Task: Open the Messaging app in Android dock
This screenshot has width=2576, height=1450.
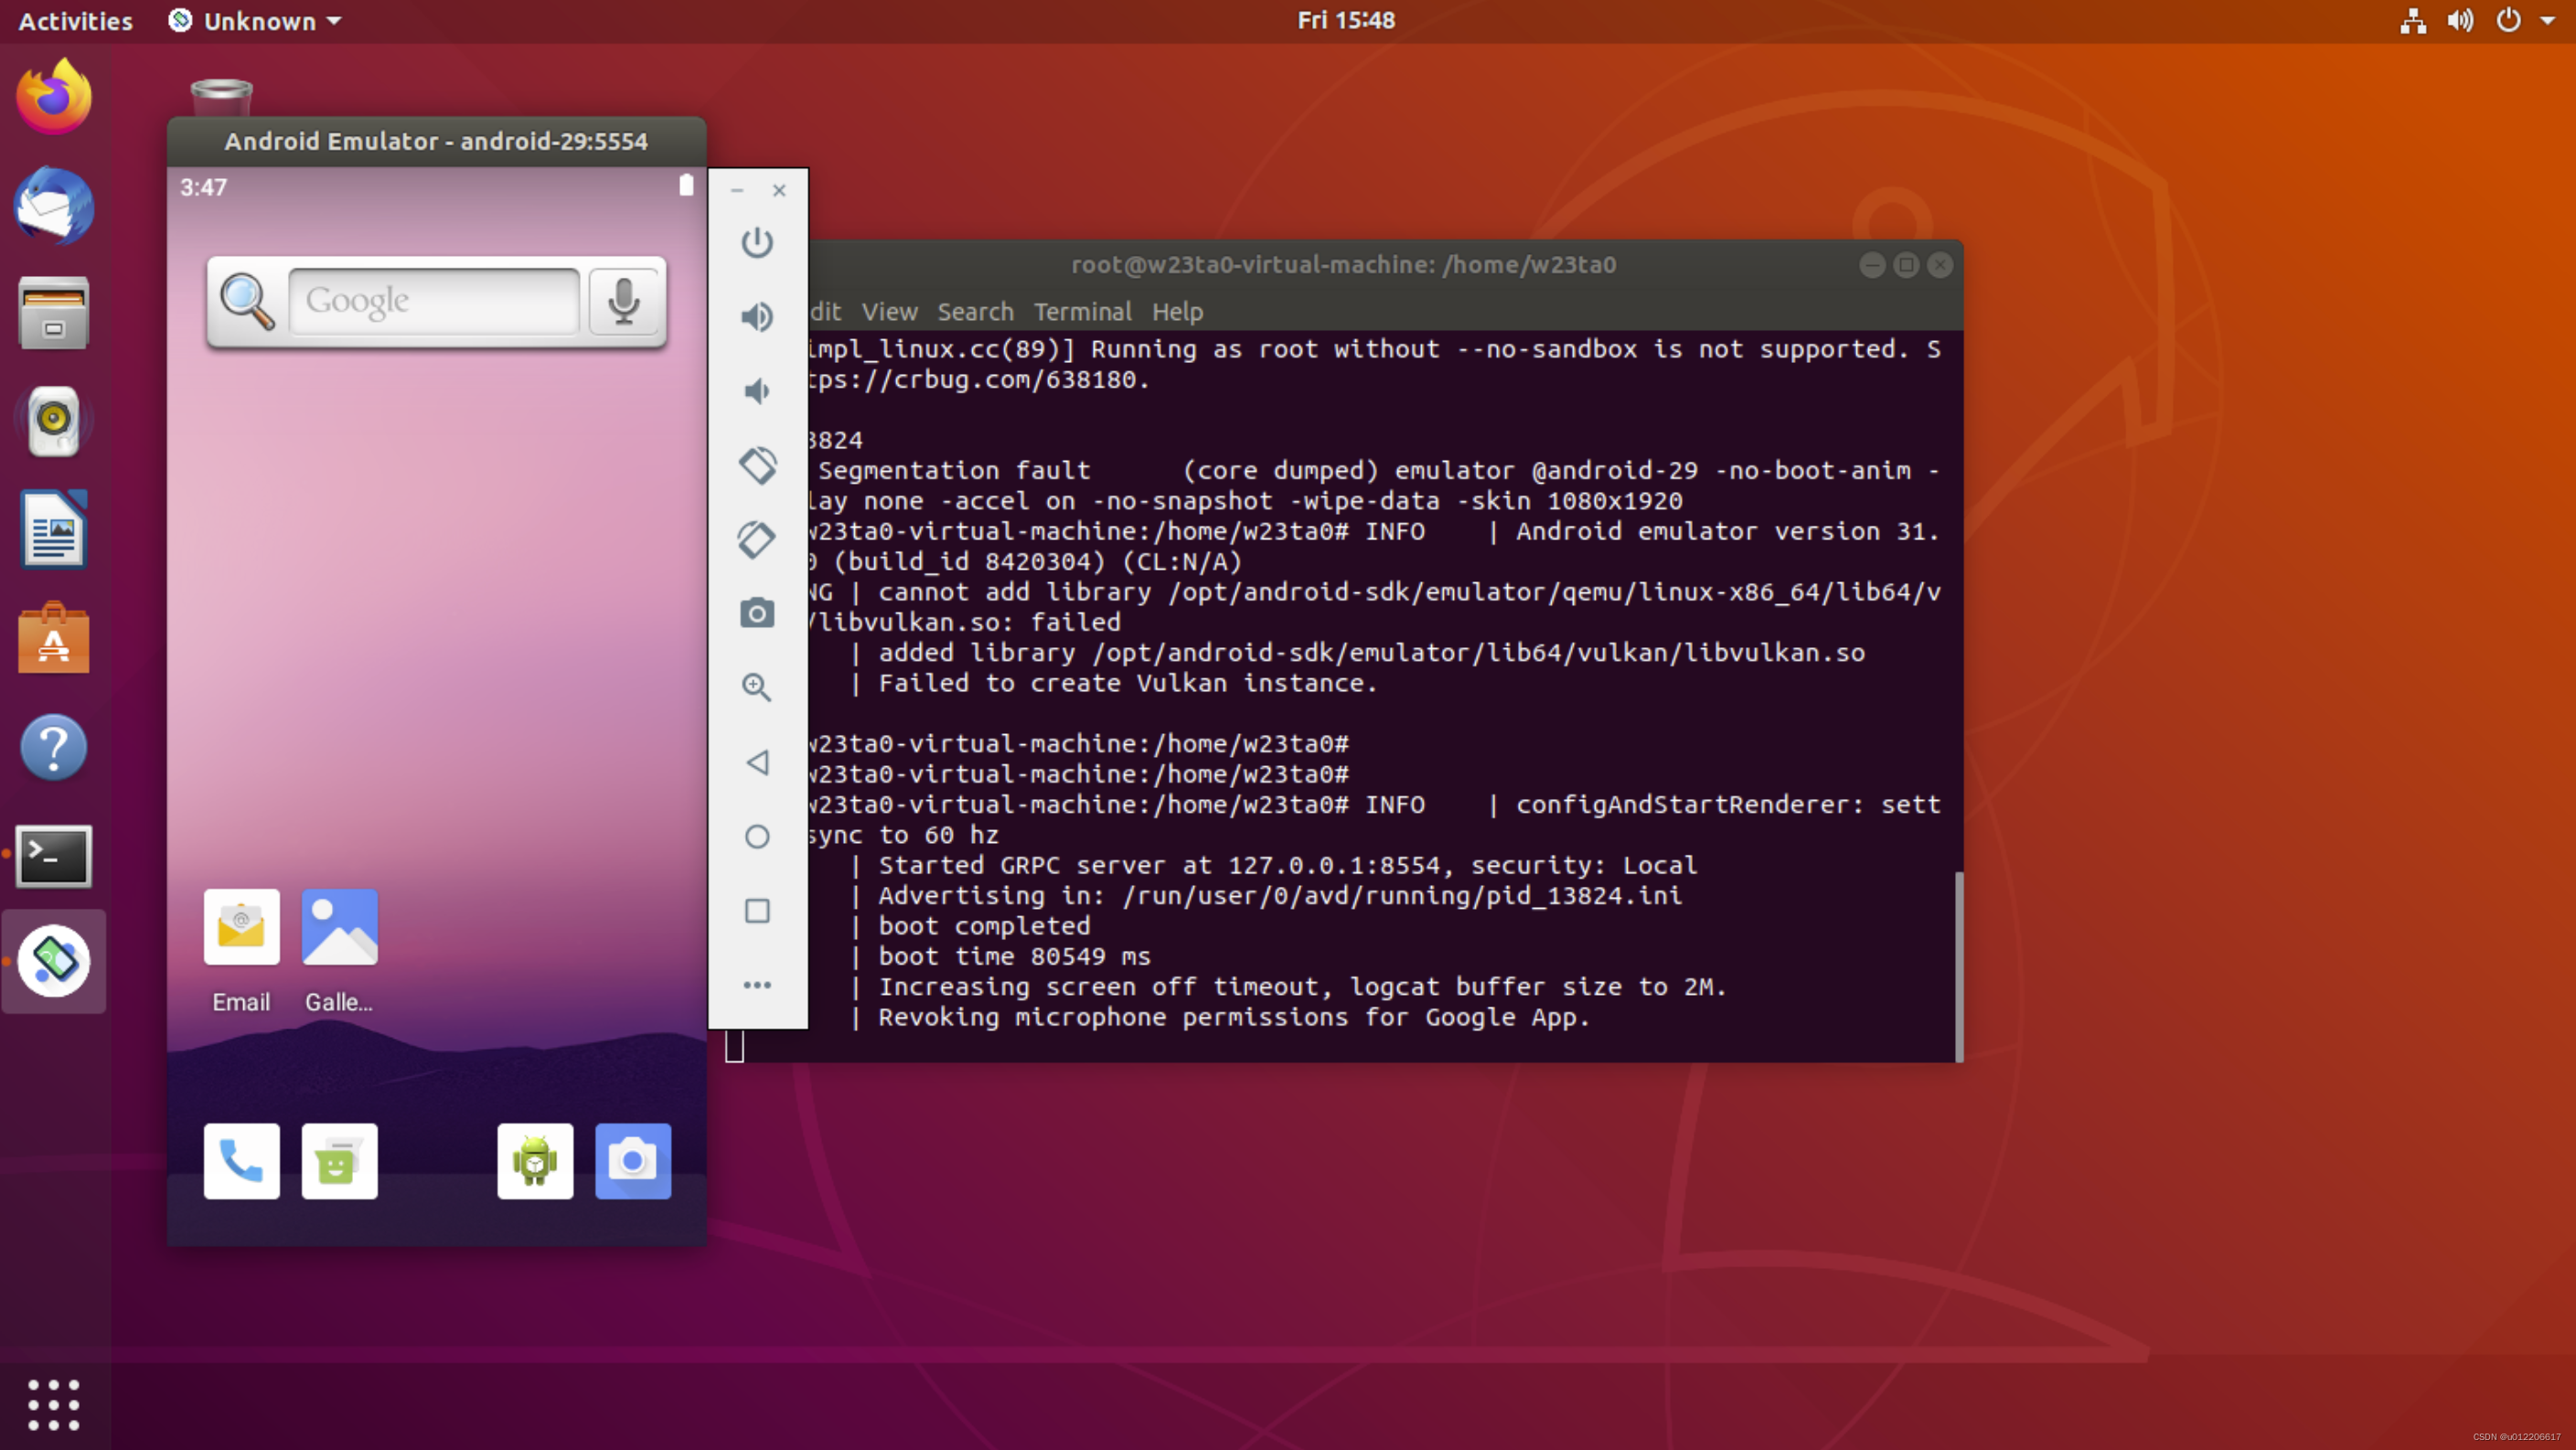Action: tap(339, 1161)
